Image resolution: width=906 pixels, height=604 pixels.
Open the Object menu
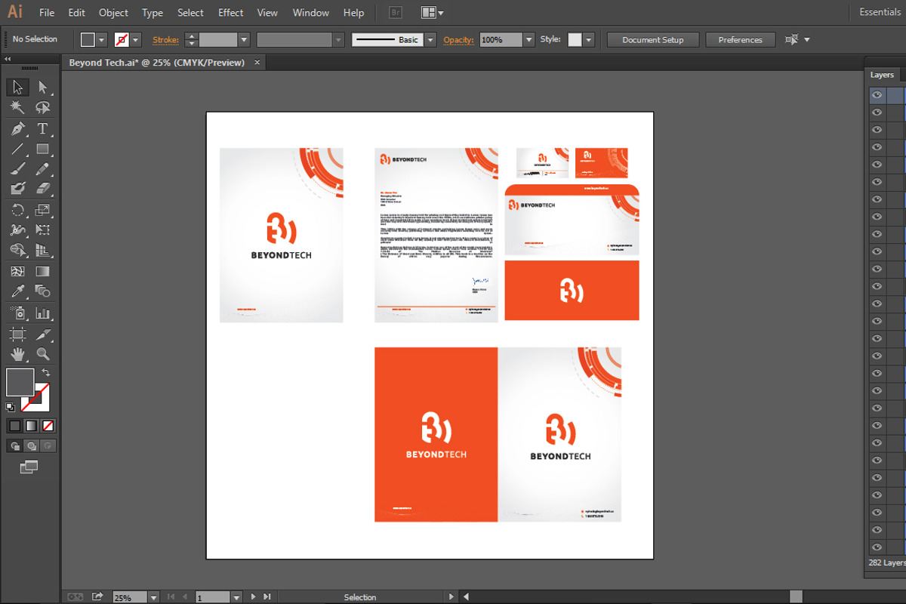(x=113, y=13)
